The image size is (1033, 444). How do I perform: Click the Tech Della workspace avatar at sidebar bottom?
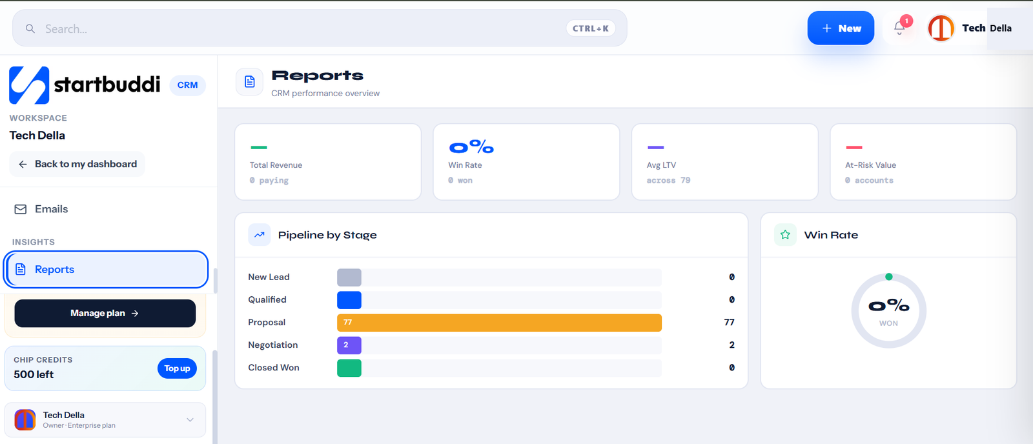pos(25,419)
